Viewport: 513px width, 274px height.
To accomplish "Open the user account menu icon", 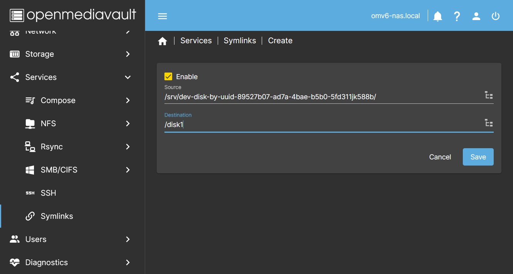I will (476, 16).
